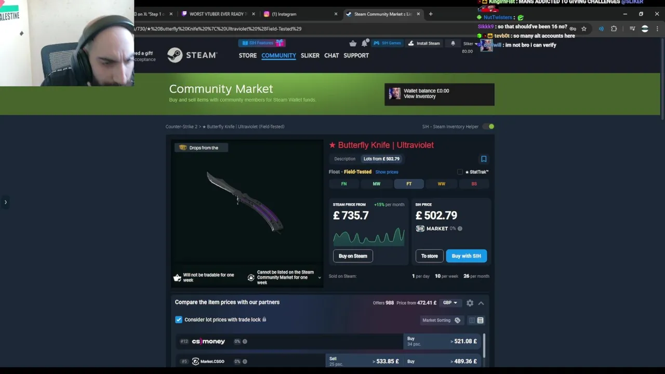Viewport: 665px width, 374px height.
Task: Click the Butterfly Knife preview image
Action: click(x=246, y=203)
